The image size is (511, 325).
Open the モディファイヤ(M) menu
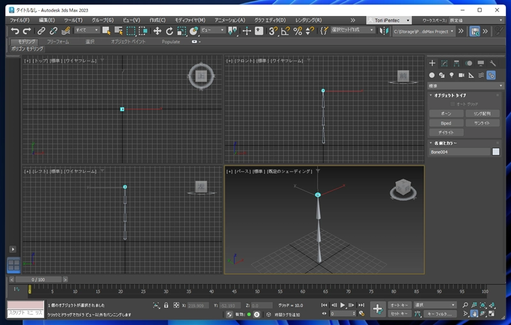pyautogui.click(x=190, y=20)
